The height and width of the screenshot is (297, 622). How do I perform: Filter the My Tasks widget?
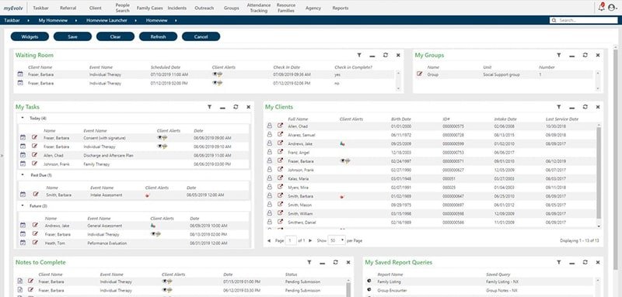(x=209, y=107)
